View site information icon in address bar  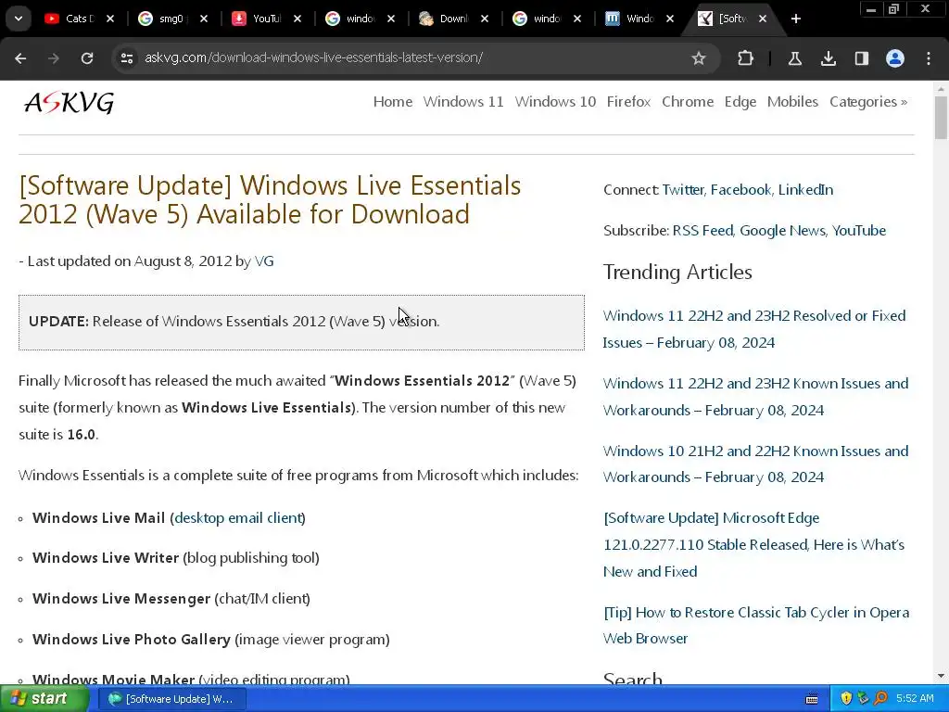pos(127,58)
